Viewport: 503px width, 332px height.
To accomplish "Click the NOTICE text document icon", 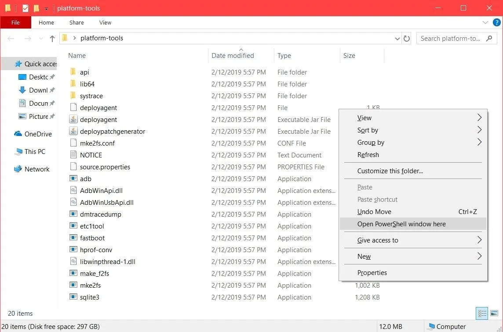I will [x=73, y=154].
